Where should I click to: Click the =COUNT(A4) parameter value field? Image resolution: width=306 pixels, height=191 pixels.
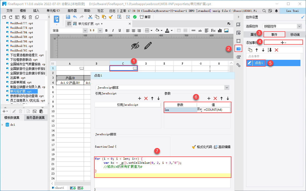(x=216, y=110)
